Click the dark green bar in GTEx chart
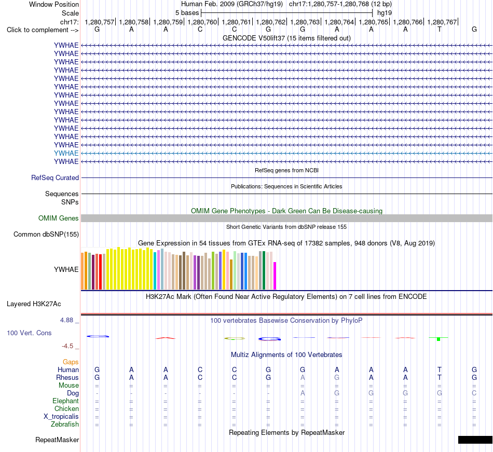This screenshot has height=452, width=493. pyautogui.click(x=264, y=270)
